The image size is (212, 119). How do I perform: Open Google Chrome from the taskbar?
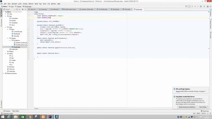tap(29, 117)
